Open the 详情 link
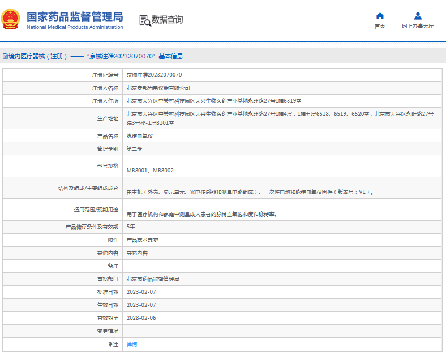Image resolution: width=446 pixels, height=356 pixels. pyautogui.click(x=132, y=344)
